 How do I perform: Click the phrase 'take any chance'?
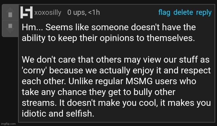tap(54, 92)
